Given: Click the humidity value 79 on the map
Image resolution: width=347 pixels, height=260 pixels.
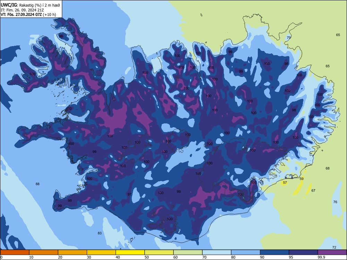Looking at the screenshot, I should (289, 37).
